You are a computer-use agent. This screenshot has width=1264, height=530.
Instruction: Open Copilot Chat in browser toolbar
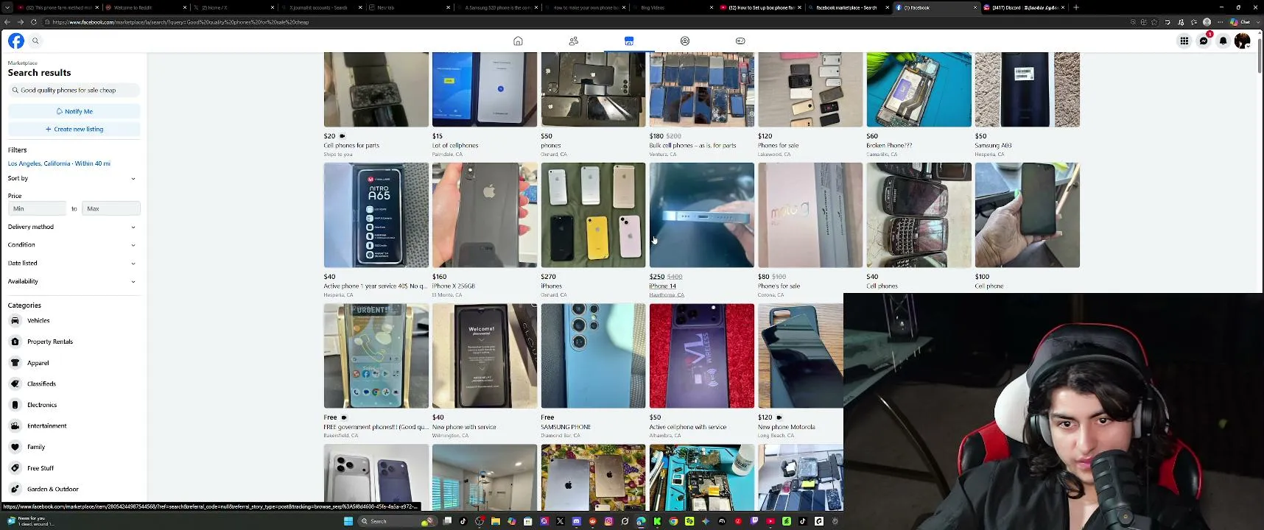pyautogui.click(x=1240, y=22)
